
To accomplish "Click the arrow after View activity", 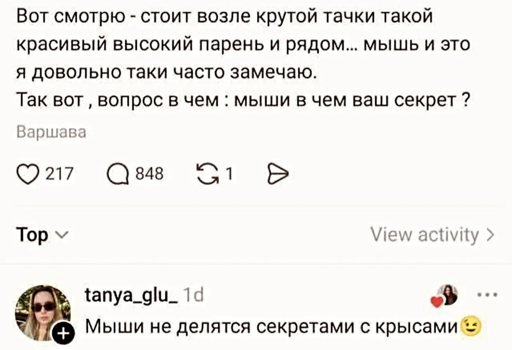I will click(x=491, y=234).
